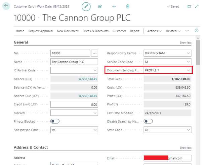Click the delete trash icon
This screenshot has width=202, height=165.
click(128, 6)
